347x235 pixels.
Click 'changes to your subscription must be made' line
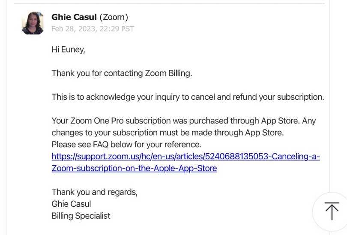(x=168, y=133)
